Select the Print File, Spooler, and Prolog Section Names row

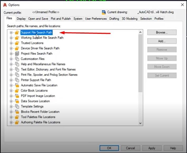(x=49, y=75)
